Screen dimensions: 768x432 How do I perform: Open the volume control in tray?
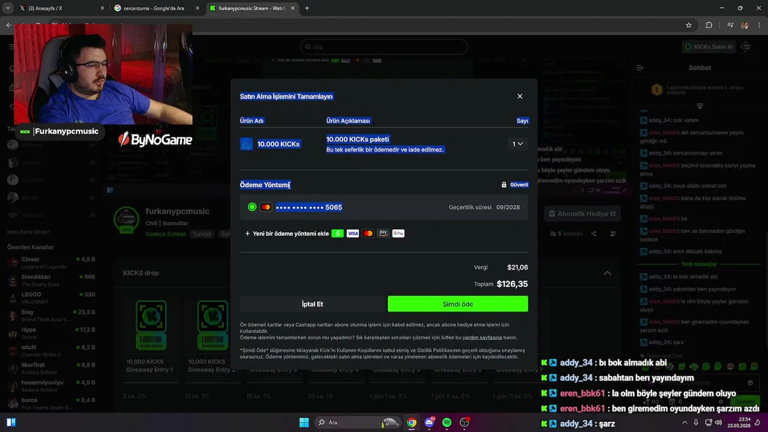click(x=719, y=422)
